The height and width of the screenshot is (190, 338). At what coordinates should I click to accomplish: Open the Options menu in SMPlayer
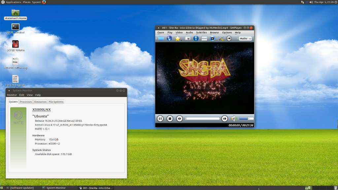coord(227,33)
